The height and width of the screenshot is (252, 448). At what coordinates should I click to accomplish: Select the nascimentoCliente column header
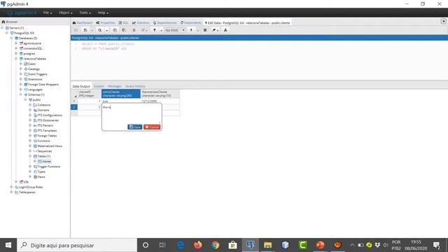click(160, 94)
